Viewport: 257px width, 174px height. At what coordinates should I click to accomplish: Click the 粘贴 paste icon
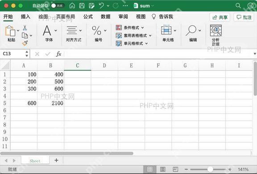tap(10, 31)
